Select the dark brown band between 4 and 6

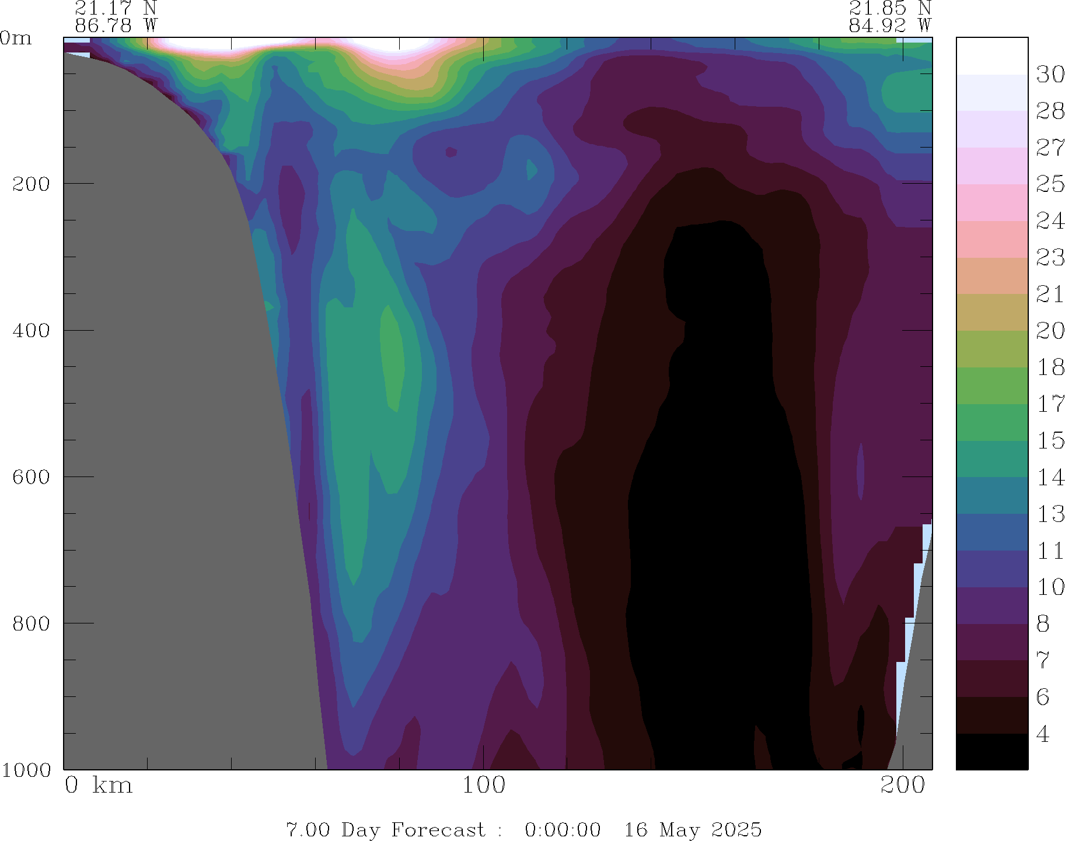pos(992,715)
